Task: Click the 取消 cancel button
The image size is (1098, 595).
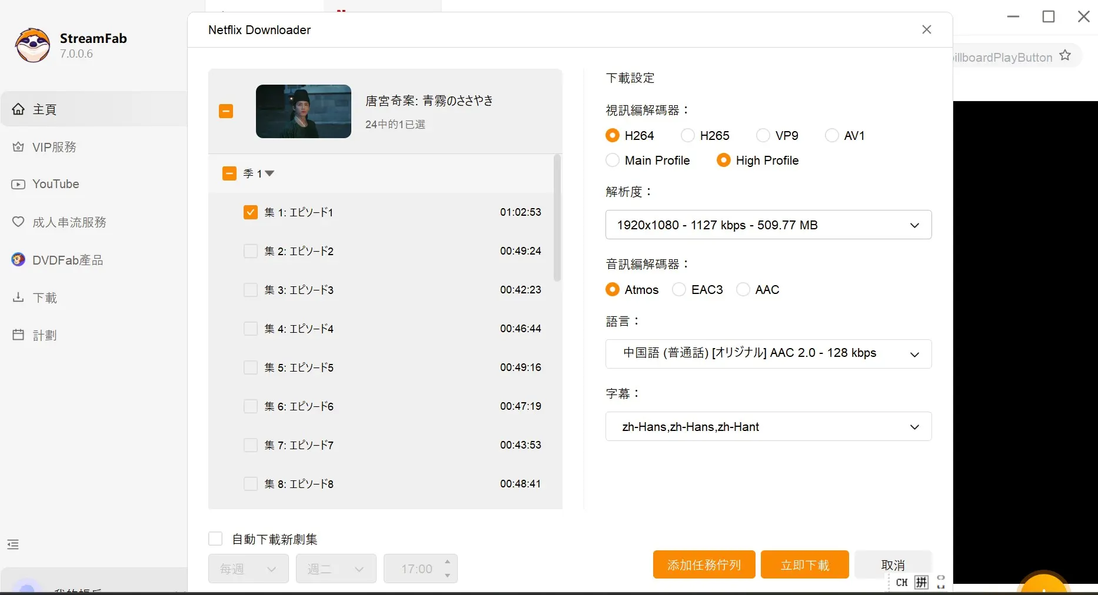Action: [x=893, y=565]
